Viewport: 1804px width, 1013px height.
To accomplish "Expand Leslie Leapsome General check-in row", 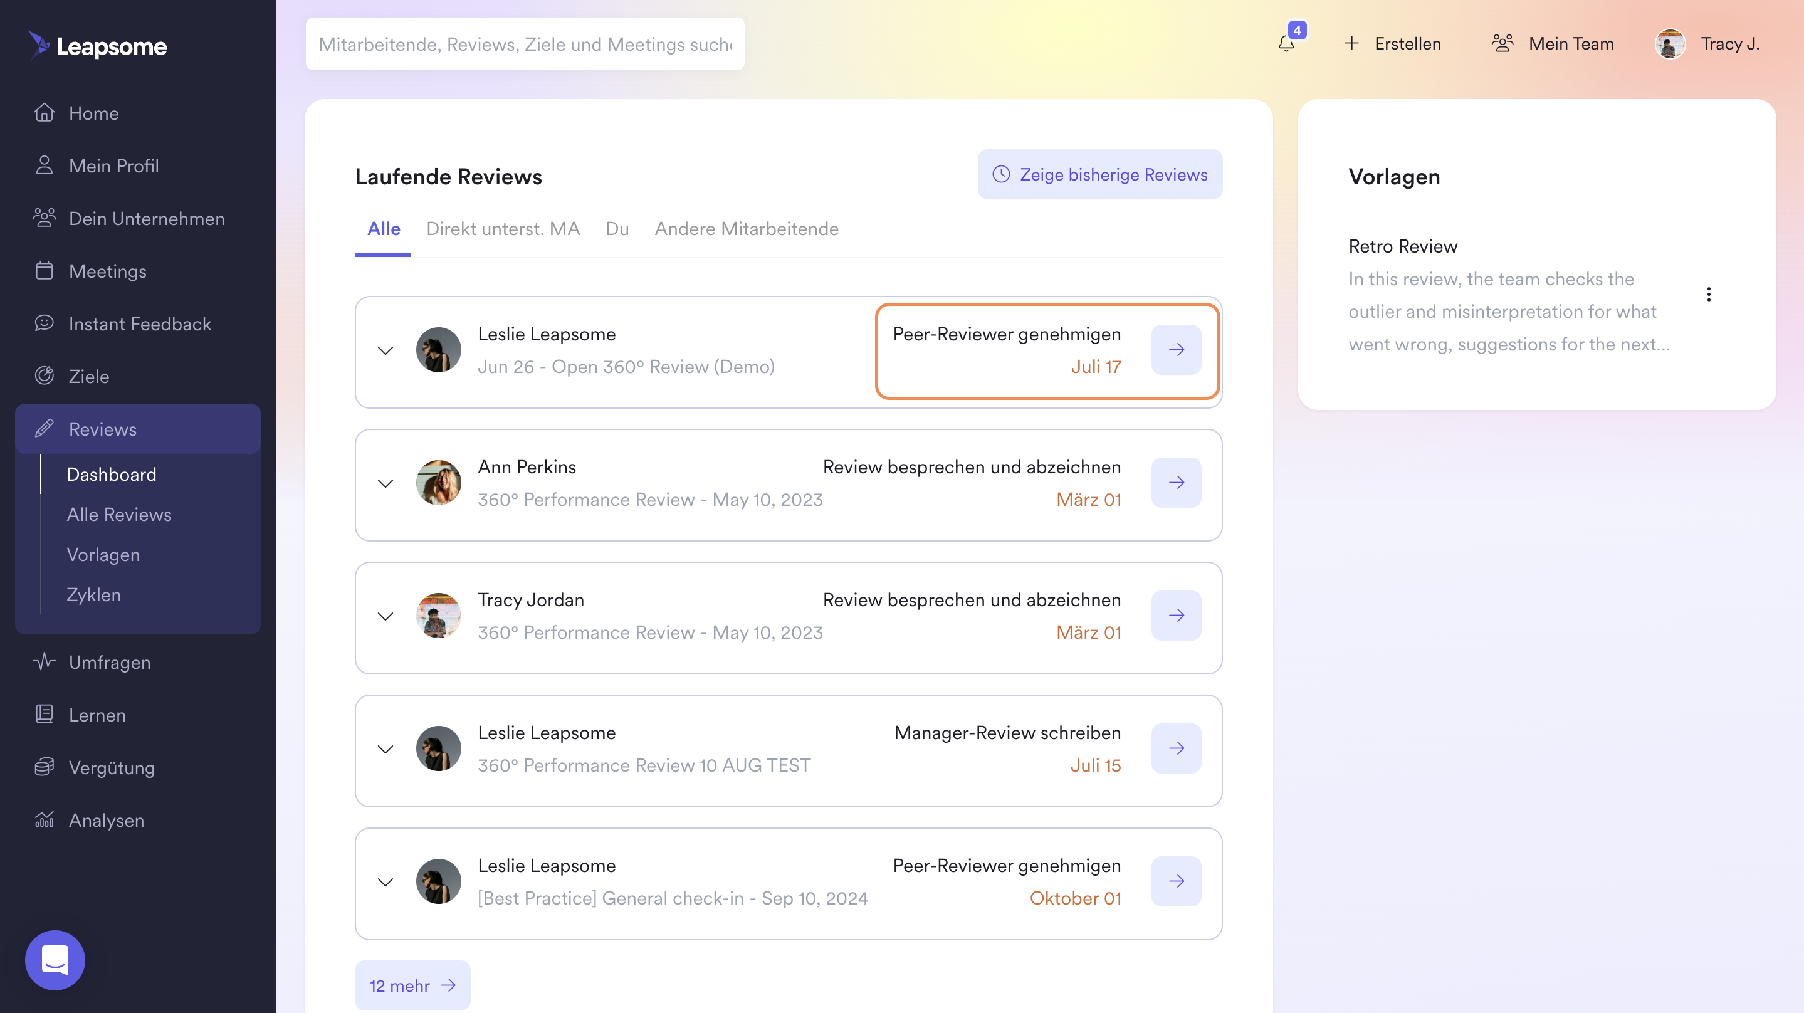I will coord(385,881).
